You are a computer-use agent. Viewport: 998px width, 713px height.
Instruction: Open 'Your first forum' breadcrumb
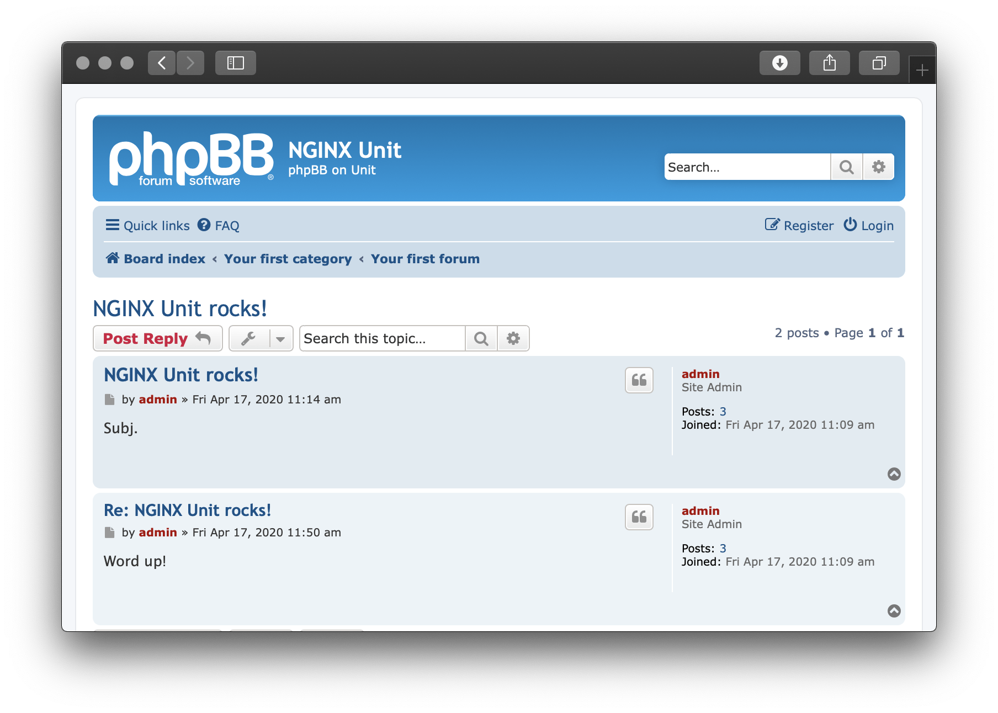point(425,259)
